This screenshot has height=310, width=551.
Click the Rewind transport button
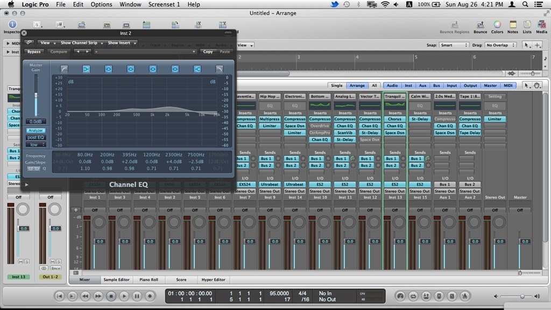tap(85, 296)
